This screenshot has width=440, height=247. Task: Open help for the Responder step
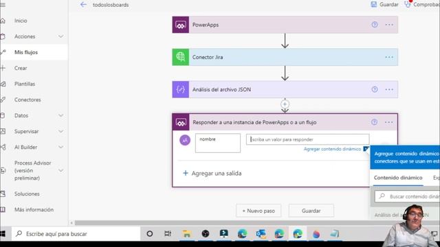374,122
